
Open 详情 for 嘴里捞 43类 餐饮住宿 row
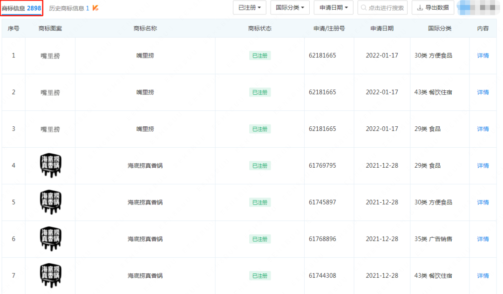point(483,92)
